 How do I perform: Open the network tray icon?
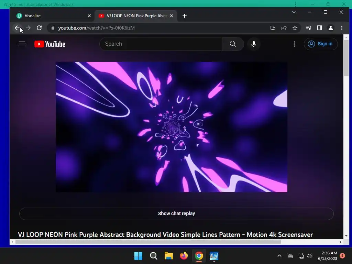point(301,256)
